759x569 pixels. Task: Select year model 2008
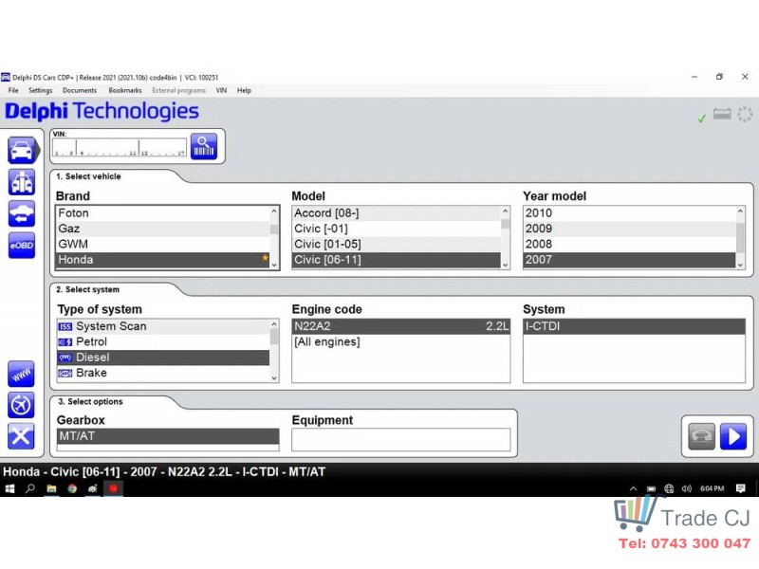(630, 245)
